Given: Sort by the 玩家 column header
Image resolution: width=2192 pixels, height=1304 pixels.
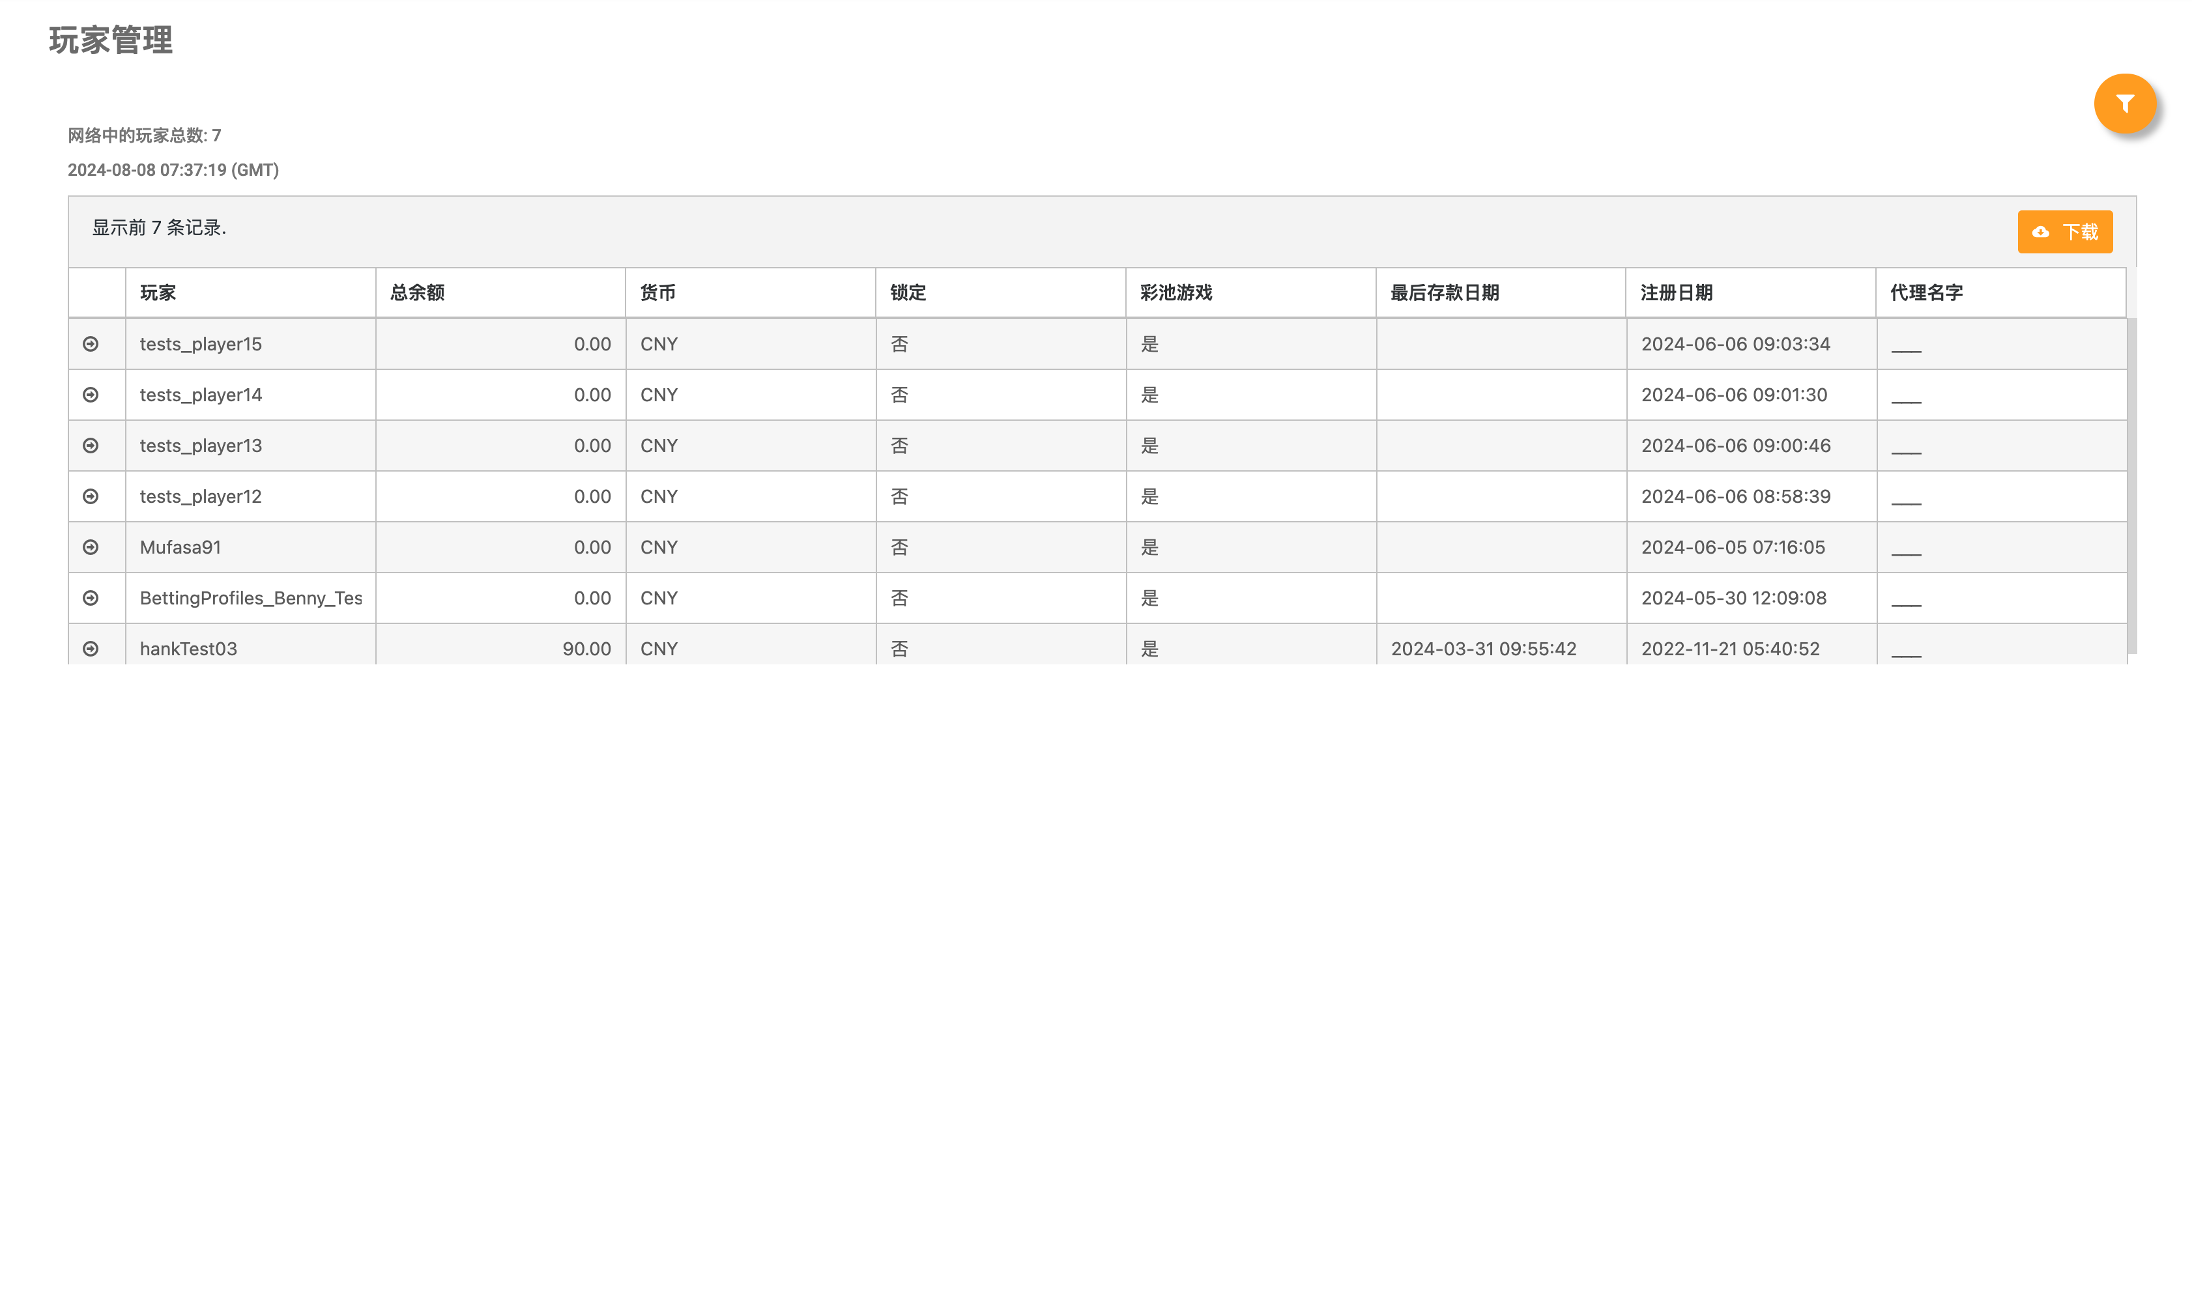Looking at the screenshot, I should pos(158,292).
